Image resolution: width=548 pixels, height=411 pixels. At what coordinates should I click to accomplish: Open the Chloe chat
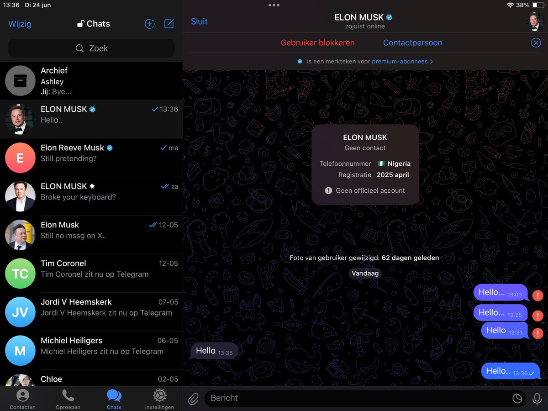(x=91, y=378)
